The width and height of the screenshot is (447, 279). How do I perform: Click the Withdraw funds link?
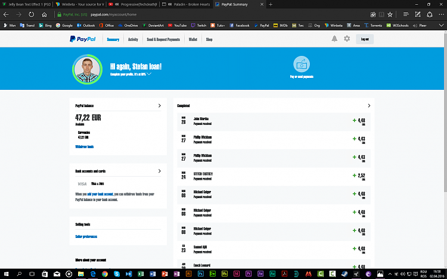(85, 147)
